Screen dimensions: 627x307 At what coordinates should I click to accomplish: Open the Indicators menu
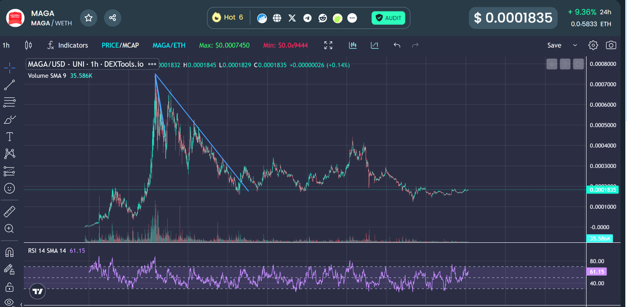pyautogui.click(x=67, y=45)
